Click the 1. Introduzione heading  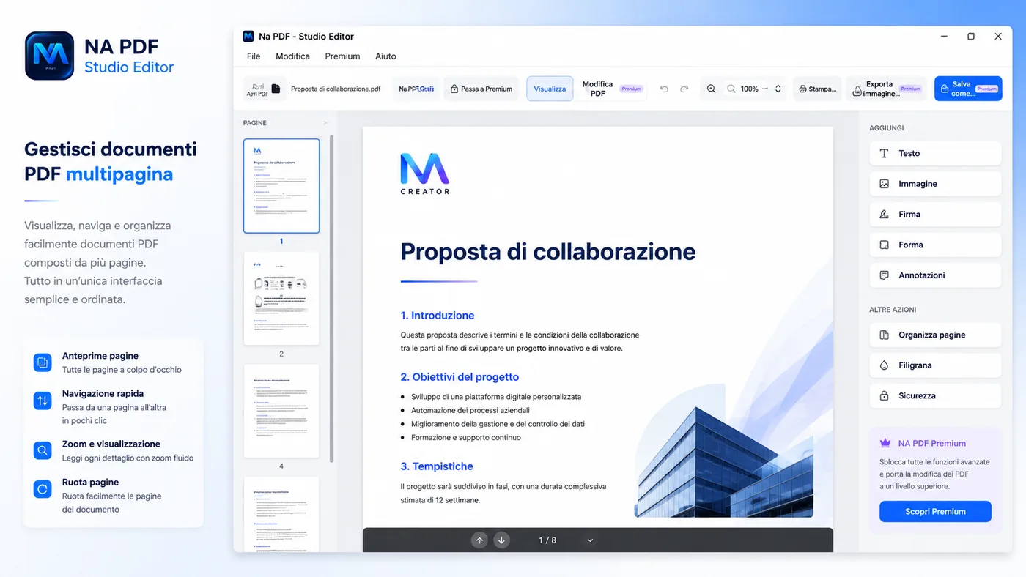(x=438, y=316)
